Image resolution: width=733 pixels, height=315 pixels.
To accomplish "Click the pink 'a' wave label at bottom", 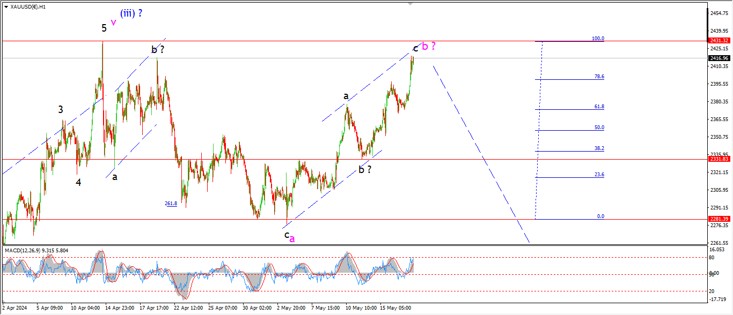I will pyautogui.click(x=292, y=239).
